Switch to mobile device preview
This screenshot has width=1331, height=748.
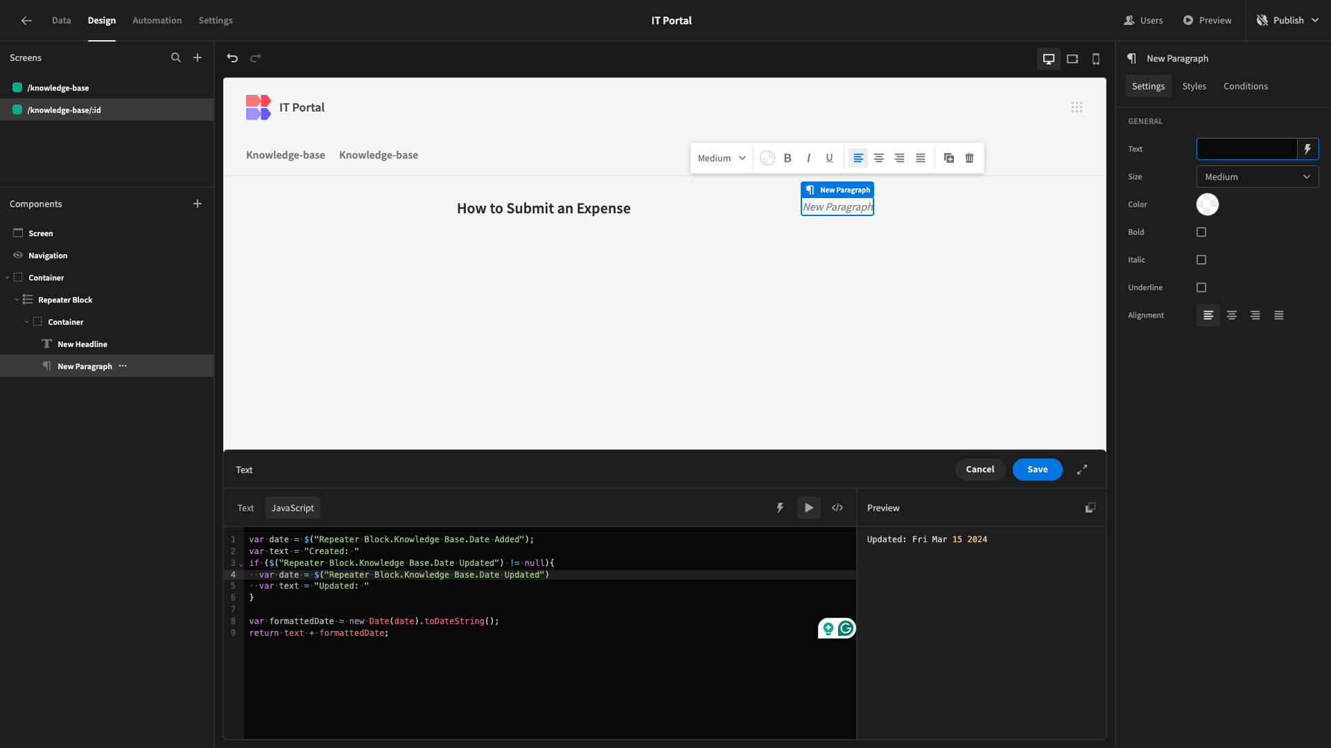1096,59
